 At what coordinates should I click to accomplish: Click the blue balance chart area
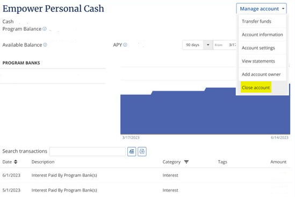(205, 115)
